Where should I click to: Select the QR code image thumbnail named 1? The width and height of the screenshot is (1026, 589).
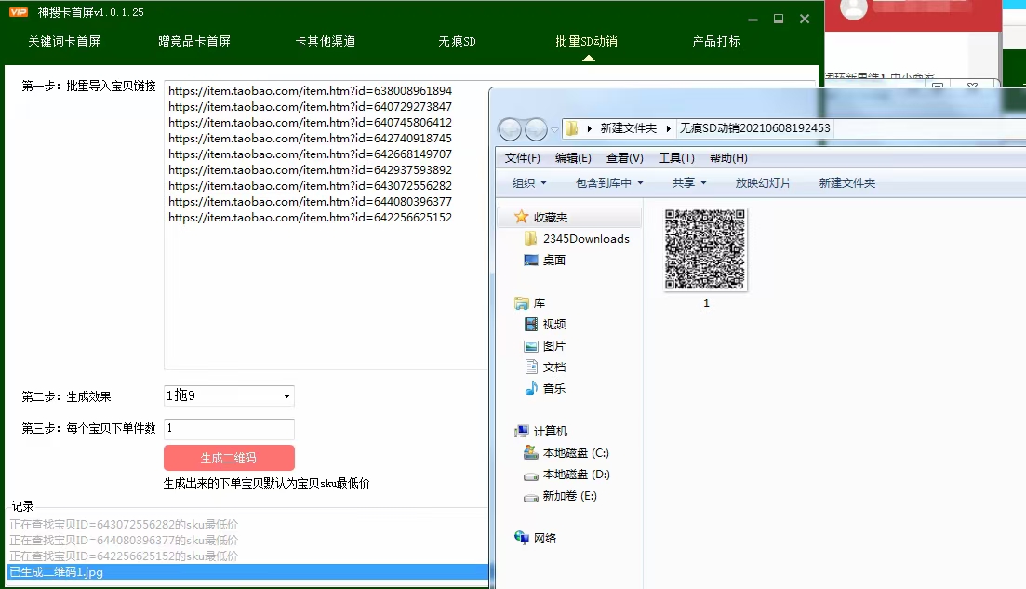pyautogui.click(x=705, y=249)
